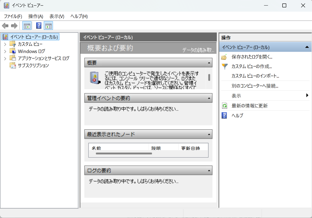Collapse the 管理イベントの要約 section

(209, 98)
